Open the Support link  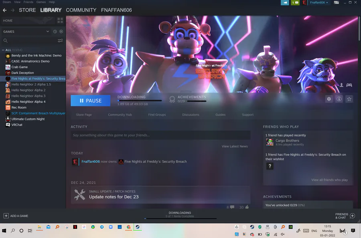[248, 115]
